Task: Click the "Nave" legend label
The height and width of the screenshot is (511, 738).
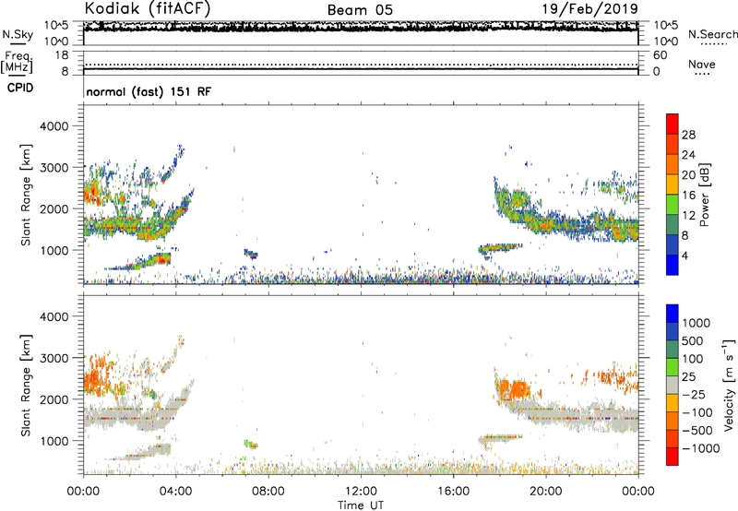Action: (x=702, y=64)
